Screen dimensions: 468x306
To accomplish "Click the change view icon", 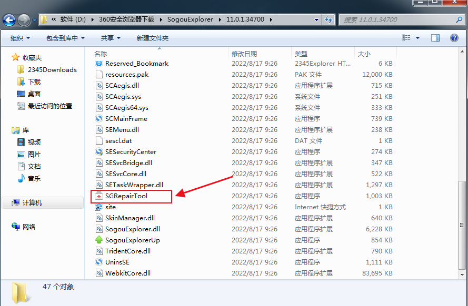I will pyautogui.click(x=406, y=37).
